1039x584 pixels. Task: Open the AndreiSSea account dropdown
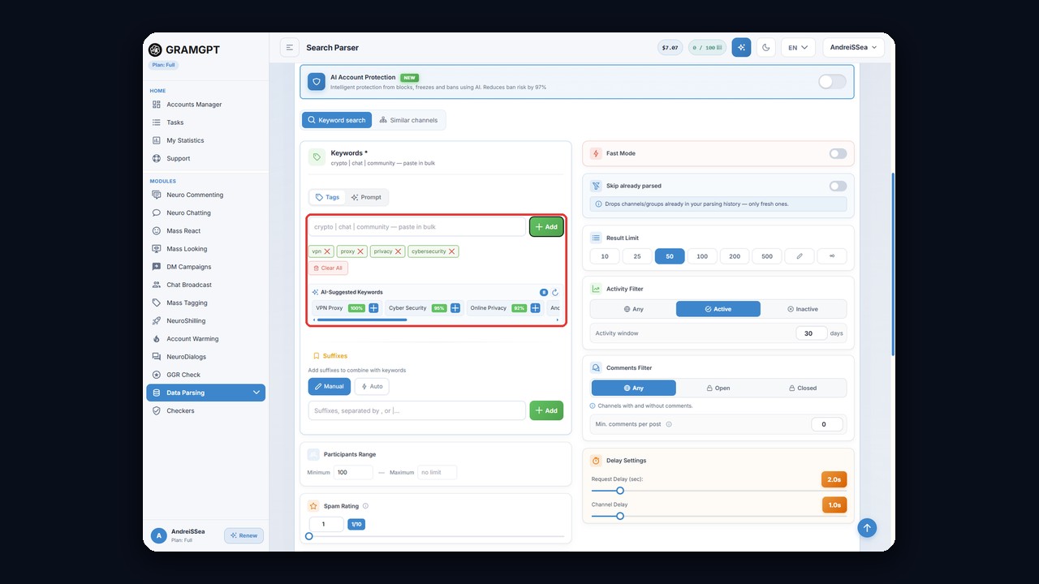[x=853, y=48]
